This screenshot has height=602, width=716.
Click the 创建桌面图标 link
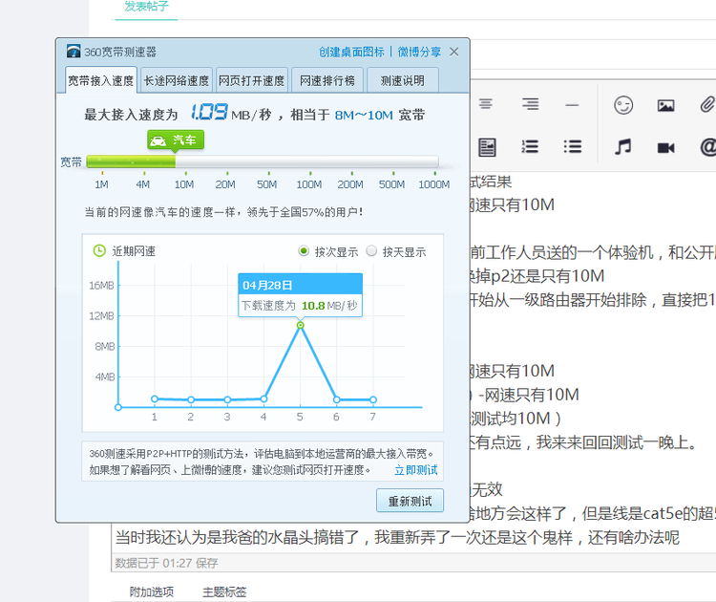click(351, 52)
